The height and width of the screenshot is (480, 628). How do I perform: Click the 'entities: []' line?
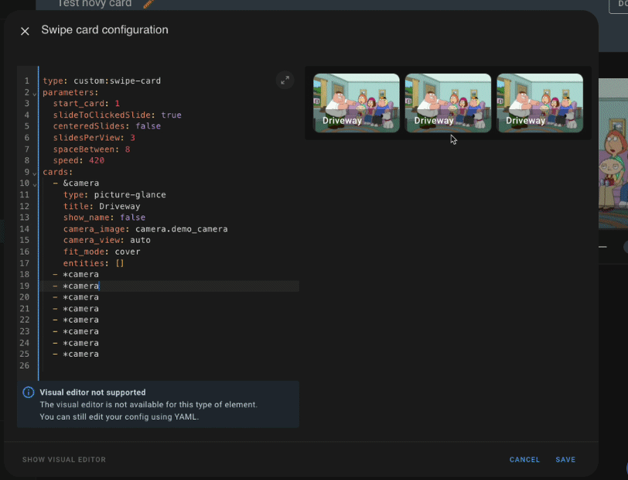[x=94, y=263]
